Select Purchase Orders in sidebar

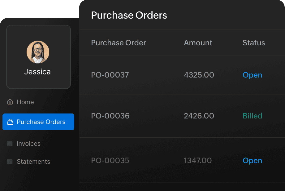pos(41,122)
